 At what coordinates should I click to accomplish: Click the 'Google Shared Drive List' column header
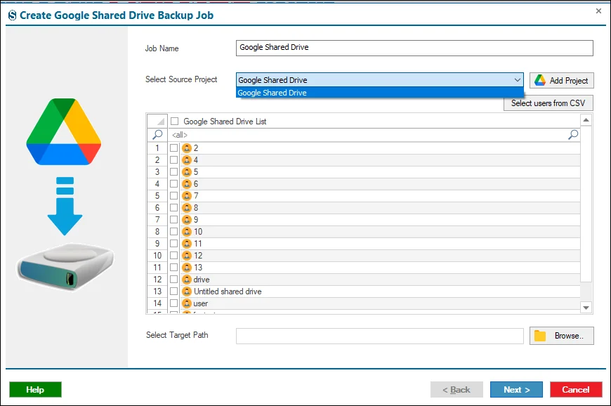(374, 122)
